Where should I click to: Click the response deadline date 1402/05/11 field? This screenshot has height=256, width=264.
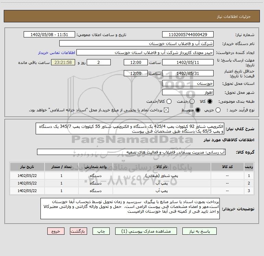[x=188, y=62]
